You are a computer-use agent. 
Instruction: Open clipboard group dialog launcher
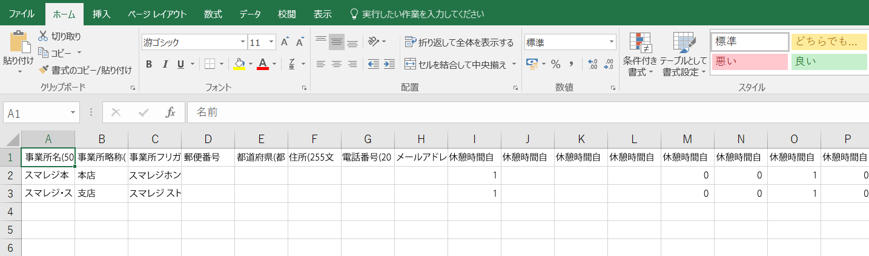(x=133, y=88)
